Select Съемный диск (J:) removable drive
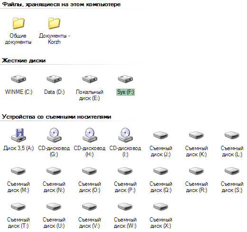The image size is (247, 232). point(161,144)
